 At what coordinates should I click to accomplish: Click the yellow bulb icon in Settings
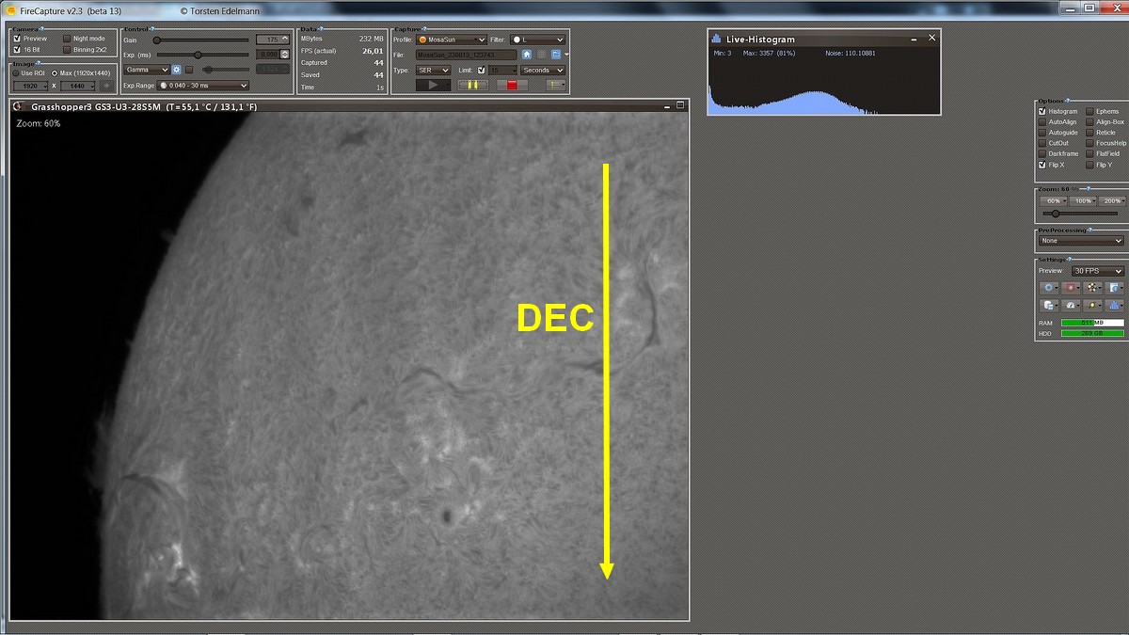1094,306
